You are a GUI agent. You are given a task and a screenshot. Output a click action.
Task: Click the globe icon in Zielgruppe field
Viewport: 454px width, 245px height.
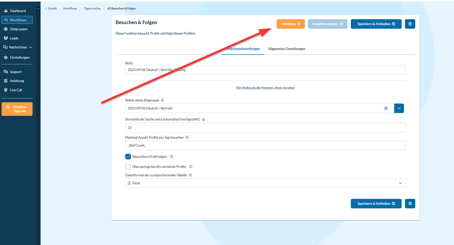click(x=386, y=108)
